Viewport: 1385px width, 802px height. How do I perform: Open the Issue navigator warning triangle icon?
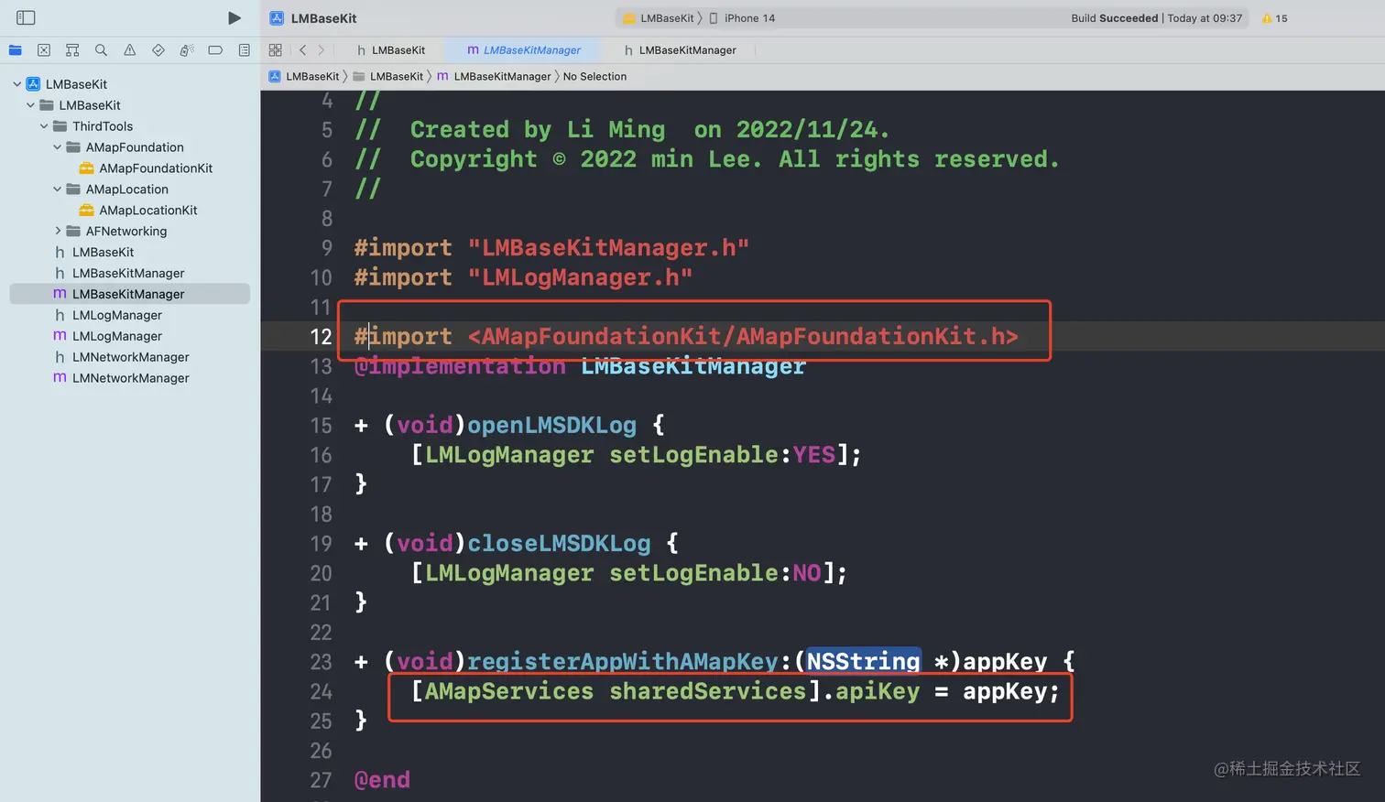click(x=129, y=50)
